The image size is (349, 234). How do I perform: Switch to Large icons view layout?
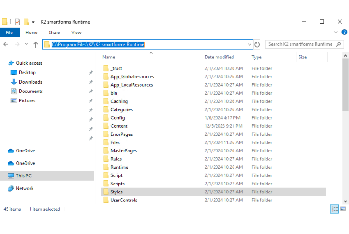tap(343, 209)
